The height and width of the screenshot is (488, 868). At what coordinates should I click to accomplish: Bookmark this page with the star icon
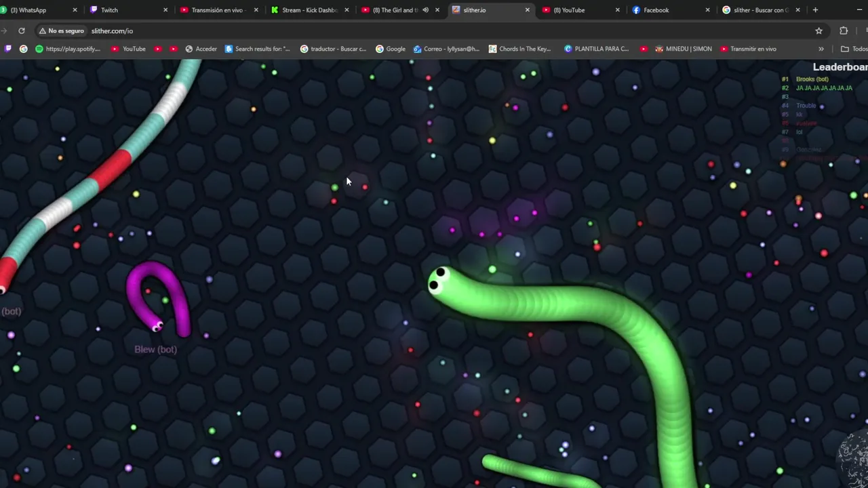pyautogui.click(x=818, y=30)
